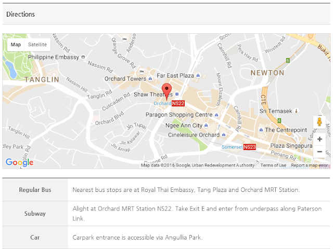Open the Google logo link

click(x=20, y=162)
